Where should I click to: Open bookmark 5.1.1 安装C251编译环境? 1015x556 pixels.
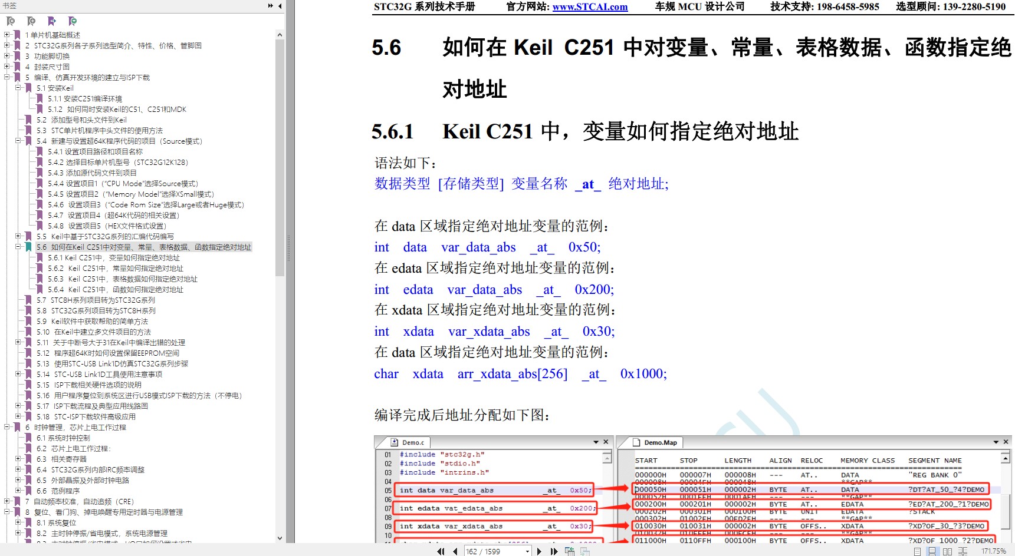click(85, 99)
